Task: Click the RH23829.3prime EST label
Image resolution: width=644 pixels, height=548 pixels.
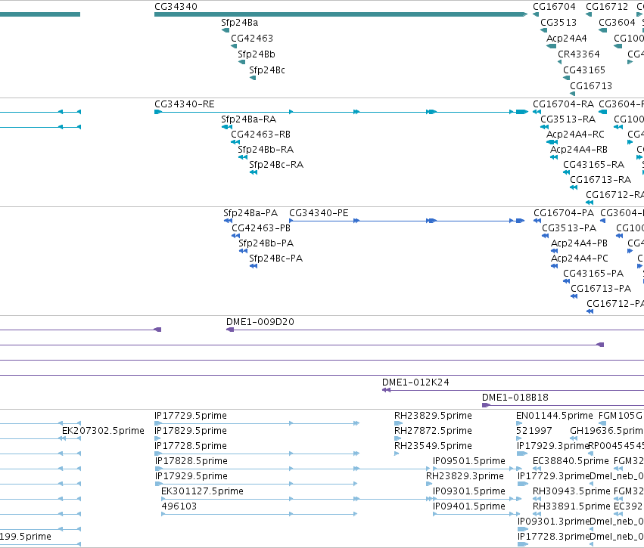Action: point(465,477)
